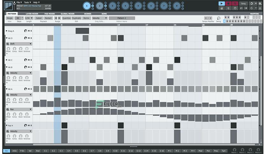The width and height of the screenshot is (266, 154).
Task: Collapse the Hit A layer row
Action: click(7, 89)
